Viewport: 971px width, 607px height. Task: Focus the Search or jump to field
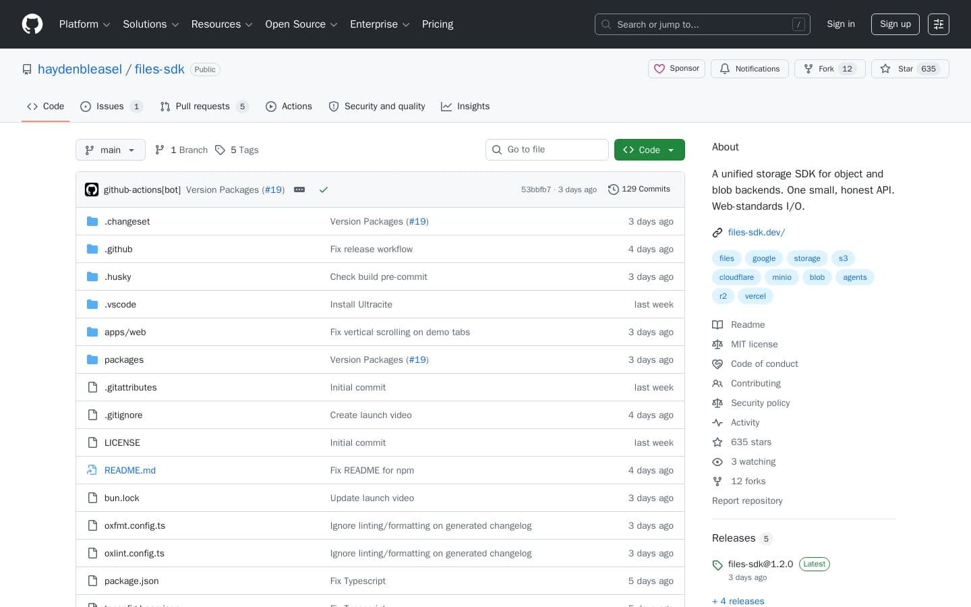tap(703, 24)
